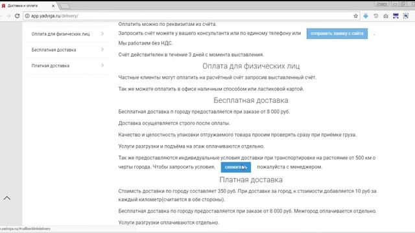This screenshot has height=233, width=415.
Task: Click chevron next to Оплата для физических лиц
Action: pyautogui.click(x=102, y=34)
